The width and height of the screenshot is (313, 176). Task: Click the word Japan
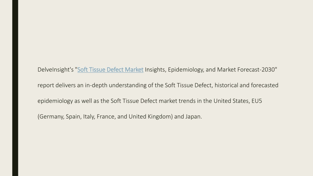tap(193, 116)
